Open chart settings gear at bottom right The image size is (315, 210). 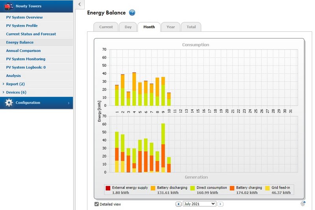(303, 204)
